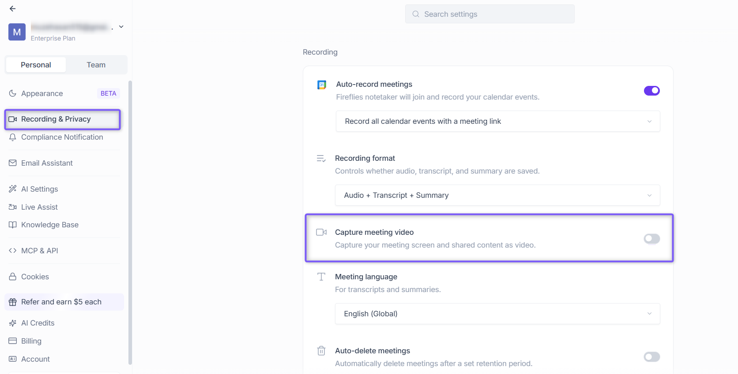Click the Billing card icon

point(13,341)
